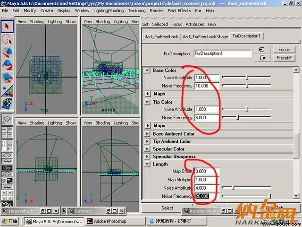Screen dimensions: 302x227
Task: Collapse the Length section
Action: coord(147,164)
